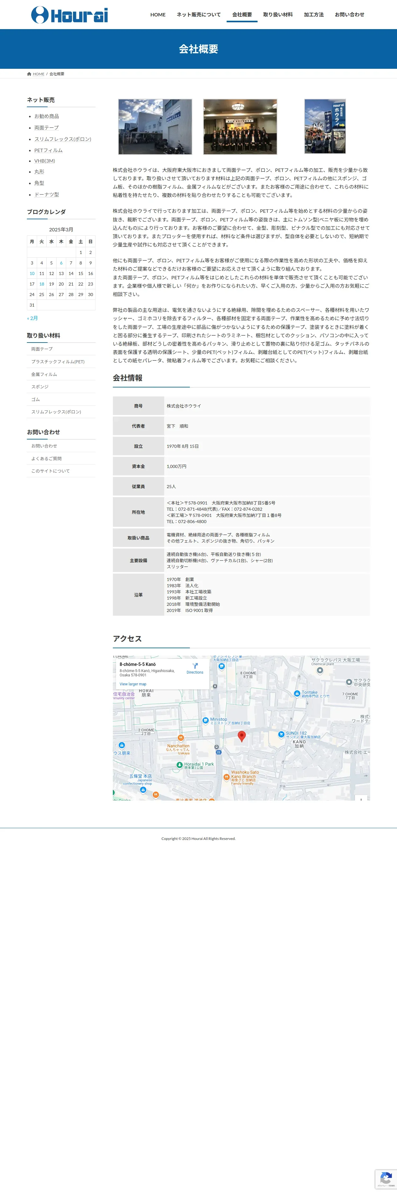Open ゴム material link
397x1193 pixels.
(61, 399)
